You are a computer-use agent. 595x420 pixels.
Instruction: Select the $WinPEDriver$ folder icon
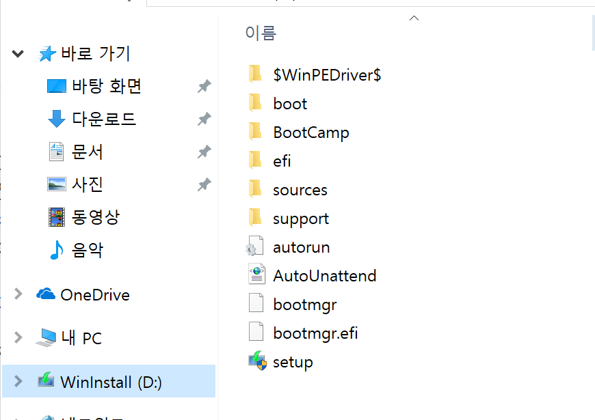tap(255, 74)
